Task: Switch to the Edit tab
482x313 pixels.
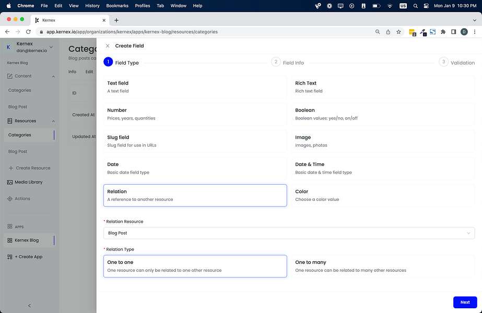Action: tap(89, 71)
